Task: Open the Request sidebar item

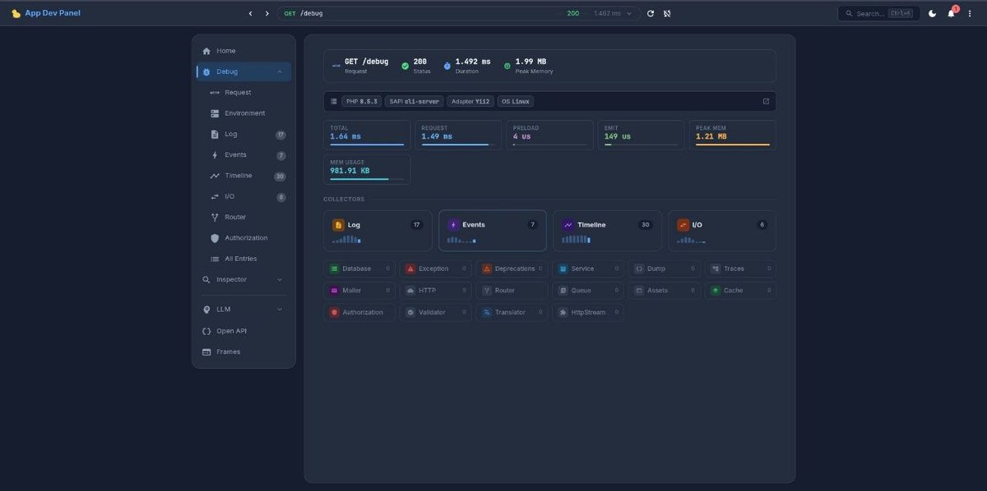Action: click(x=243, y=93)
